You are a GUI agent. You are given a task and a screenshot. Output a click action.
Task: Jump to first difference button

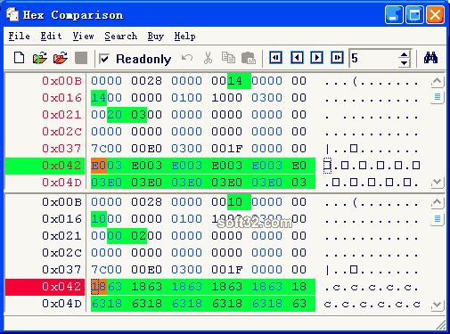275,57
